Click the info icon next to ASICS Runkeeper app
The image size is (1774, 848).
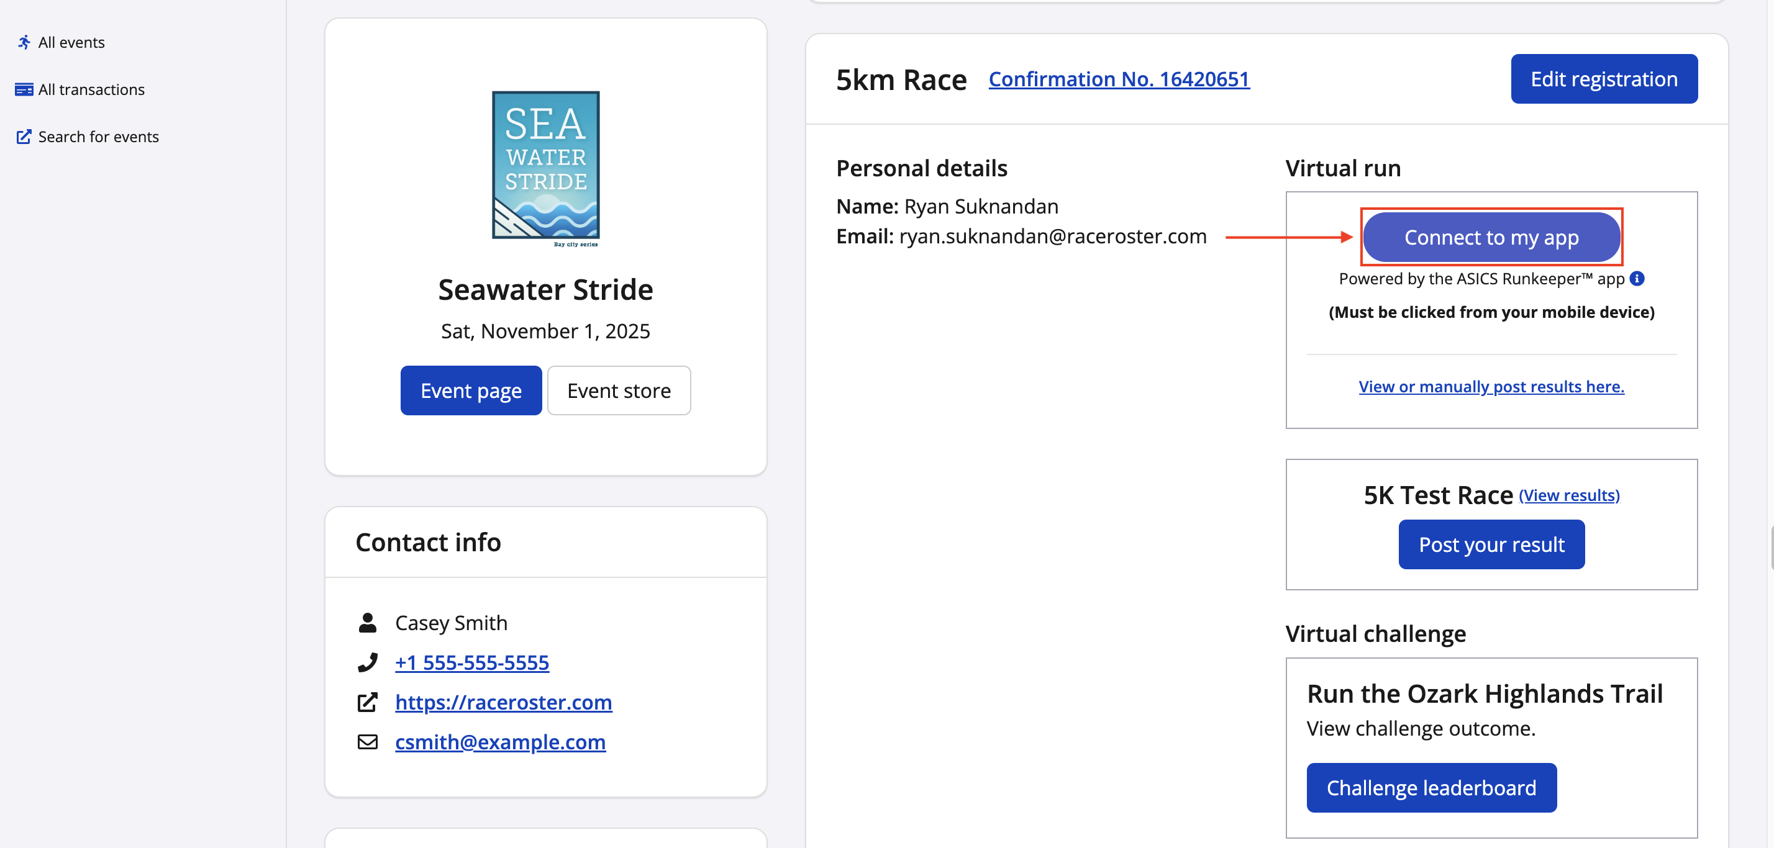pyautogui.click(x=1637, y=278)
